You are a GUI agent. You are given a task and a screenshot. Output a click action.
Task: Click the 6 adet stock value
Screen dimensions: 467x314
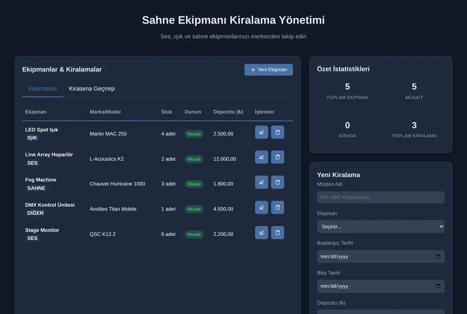(x=169, y=234)
